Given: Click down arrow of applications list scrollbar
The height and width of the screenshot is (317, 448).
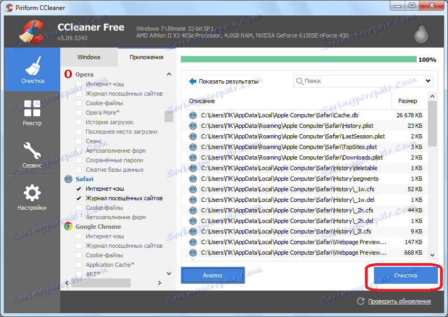Looking at the screenshot, I should pos(169,273).
